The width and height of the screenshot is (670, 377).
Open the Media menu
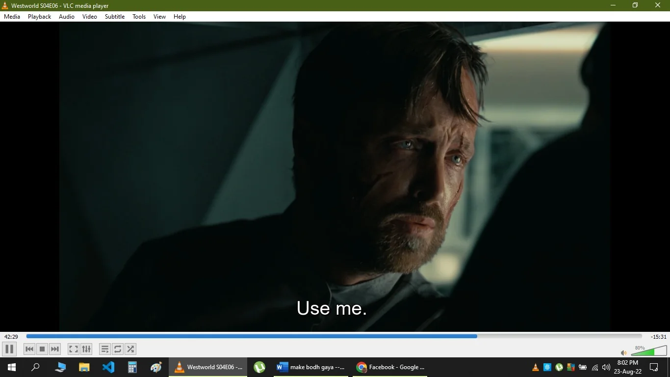pyautogui.click(x=12, y=17)
